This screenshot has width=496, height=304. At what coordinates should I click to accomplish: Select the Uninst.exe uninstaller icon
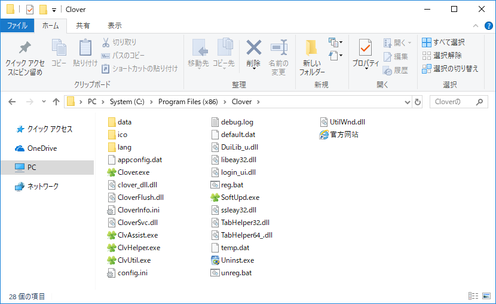point(216,260)
